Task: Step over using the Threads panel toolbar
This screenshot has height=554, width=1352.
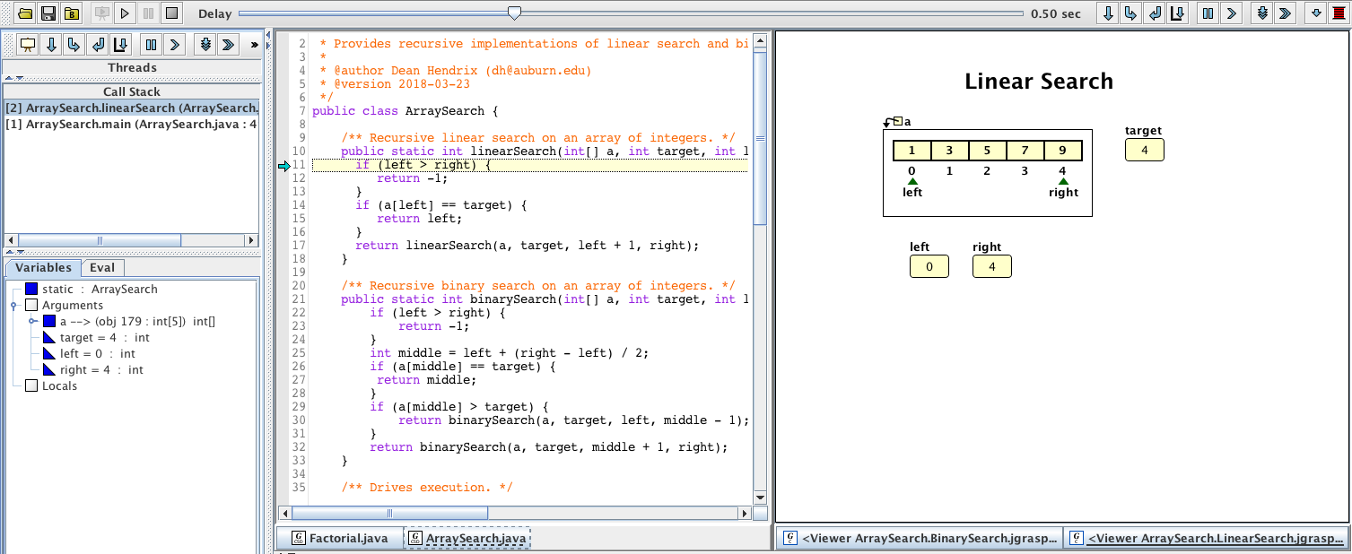Action: point(51,44)
